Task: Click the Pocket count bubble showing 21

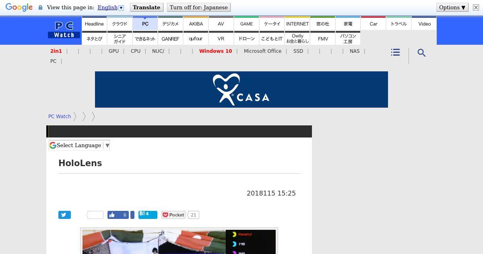Action: click(193, 215)
